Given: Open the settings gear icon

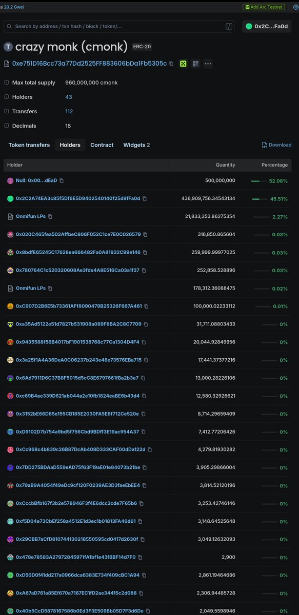Looking at the screenshot, I should [295, 7].
